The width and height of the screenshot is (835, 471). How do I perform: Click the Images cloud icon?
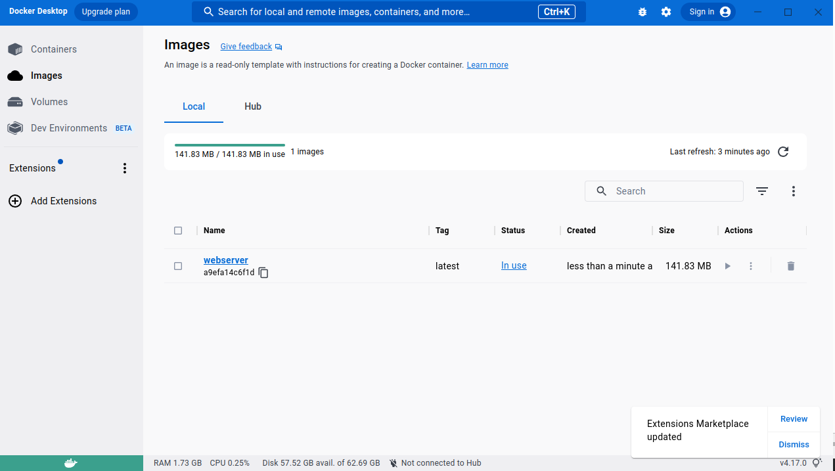click(15, 76)
